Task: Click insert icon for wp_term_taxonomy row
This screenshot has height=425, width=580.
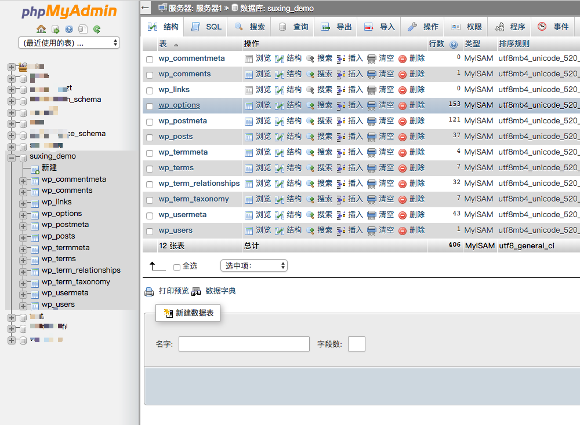Action: tap(341, 199)
